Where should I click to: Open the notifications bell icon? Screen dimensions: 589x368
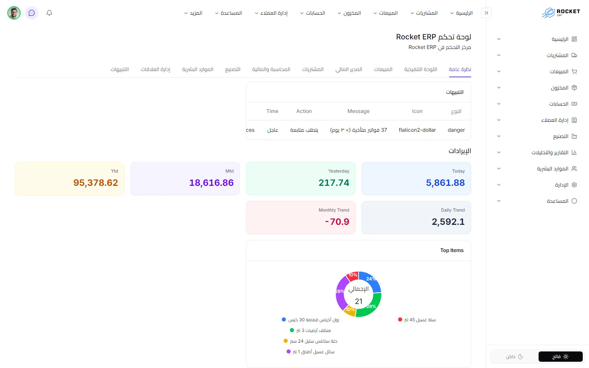tap(49, 13)
